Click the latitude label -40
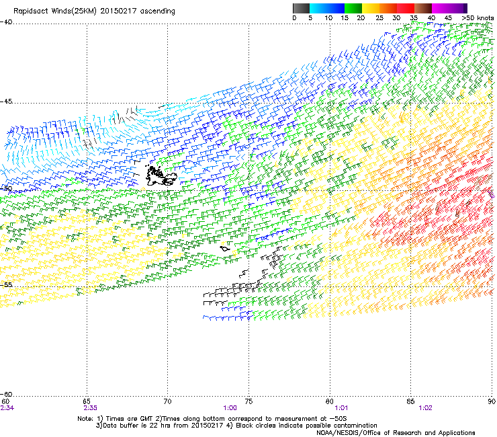This screenshot has width=497, height=437. pos(6,22)
